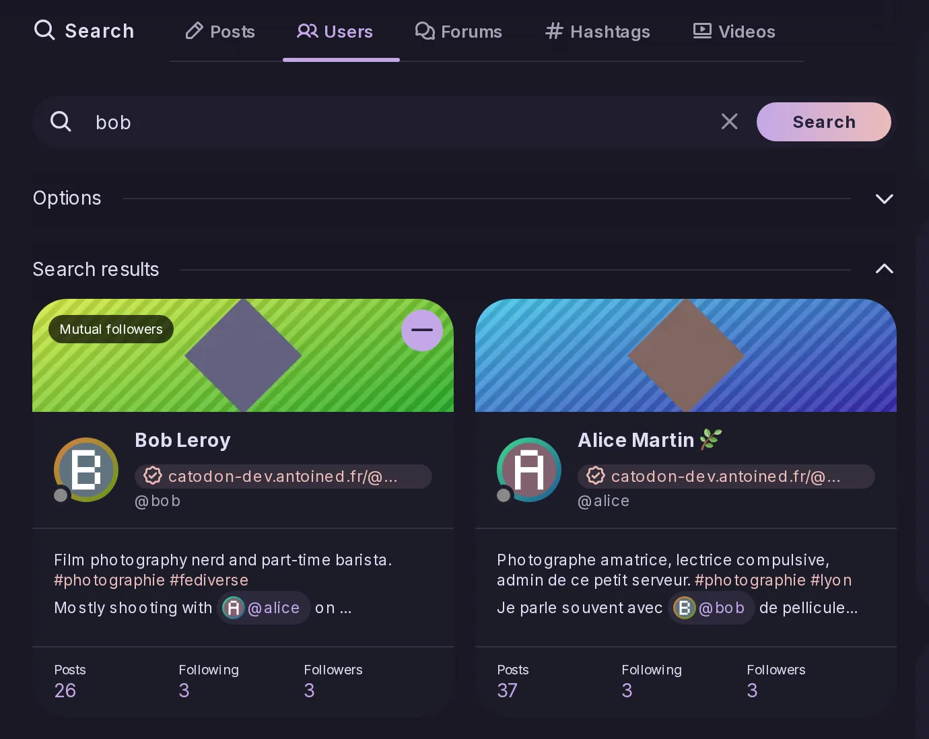Click the #fediverse hashtag in Bob's bio
Image resolution: width=929 pixels, height=739 pixels.
209,580
